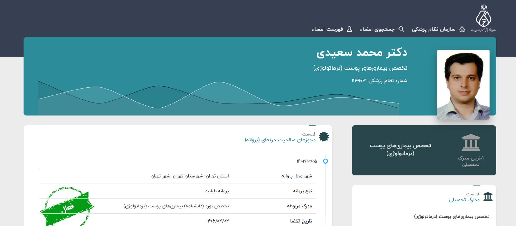Open the جستجوی اعضاء menu item
This screenshot has height=226, width=516.
[x=377, y=29]
